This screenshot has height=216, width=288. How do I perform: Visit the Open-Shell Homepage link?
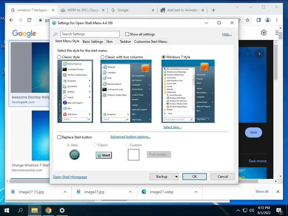coord(70,177)
